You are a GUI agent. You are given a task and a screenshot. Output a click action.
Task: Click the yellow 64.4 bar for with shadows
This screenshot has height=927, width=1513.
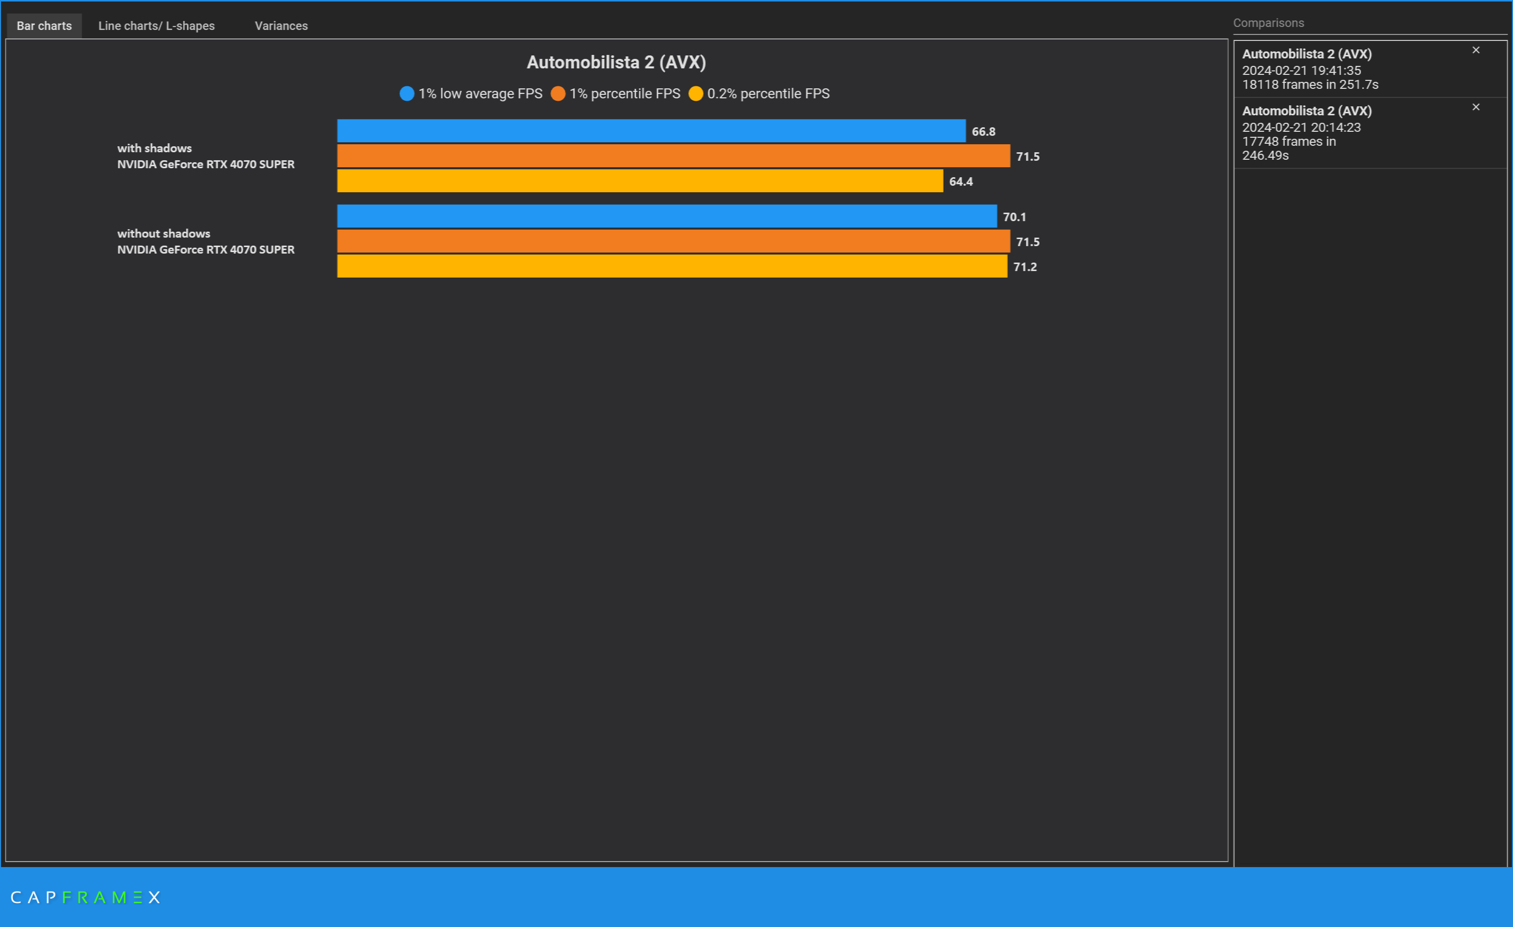[x=640, y=181]
